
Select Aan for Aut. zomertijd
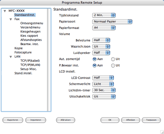(x=95, y=59)
